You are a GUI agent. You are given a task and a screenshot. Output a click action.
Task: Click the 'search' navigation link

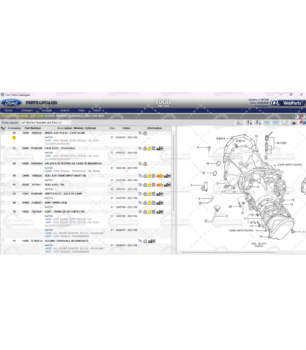pos(65,111)
